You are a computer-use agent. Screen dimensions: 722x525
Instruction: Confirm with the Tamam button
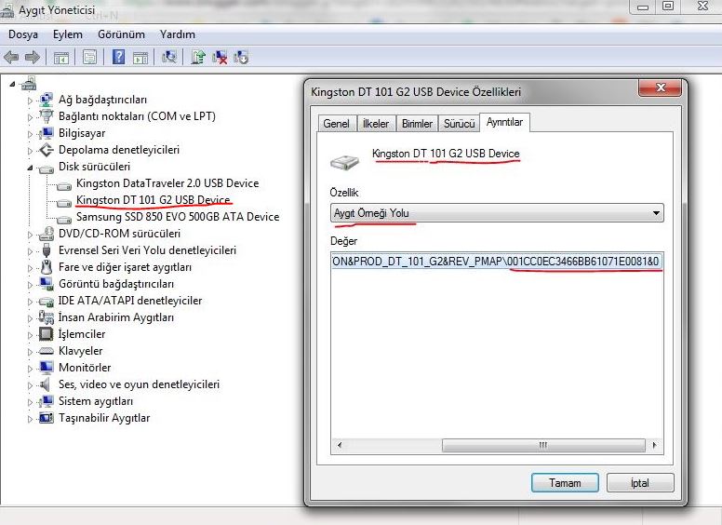[x=565, y=482]
